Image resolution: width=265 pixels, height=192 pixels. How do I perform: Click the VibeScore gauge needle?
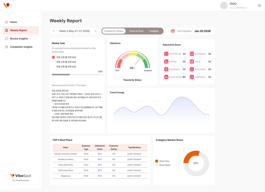point(138,62)
